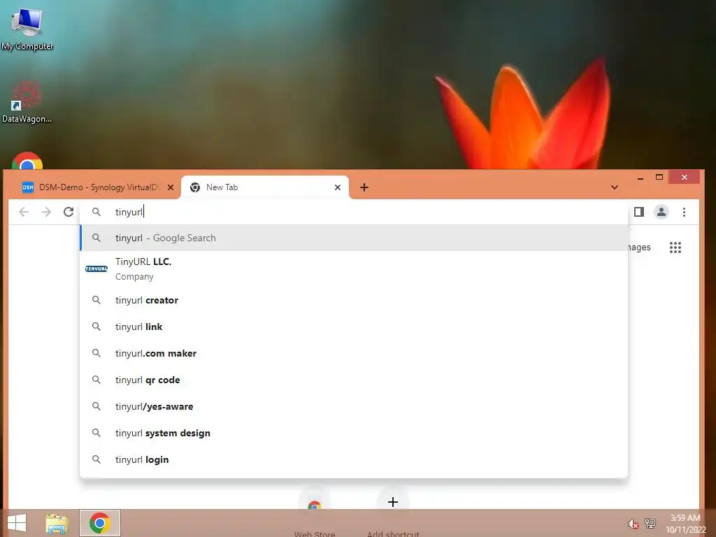Click Chrome icon in the taskbar
Viewport: 716px width, 537px height.
[100, 523]
